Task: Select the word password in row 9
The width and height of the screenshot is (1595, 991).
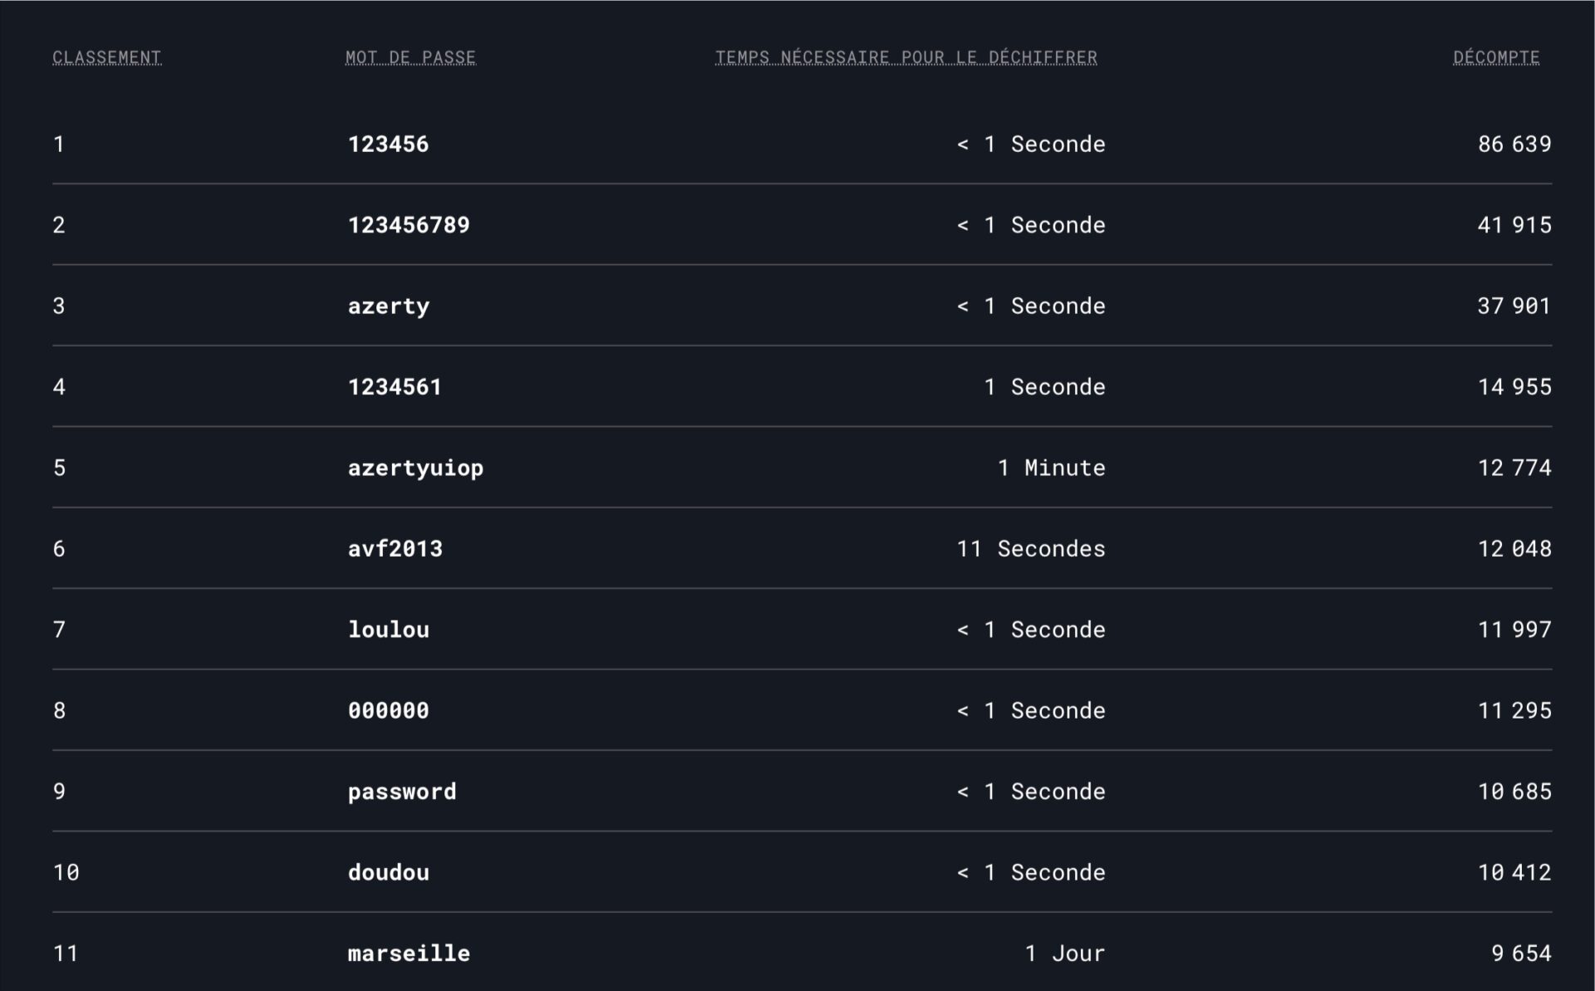Action: pos(402,792)
